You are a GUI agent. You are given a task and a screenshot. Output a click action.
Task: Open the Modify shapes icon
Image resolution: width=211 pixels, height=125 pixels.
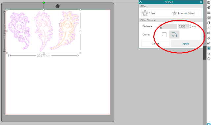tap(209, 43)
